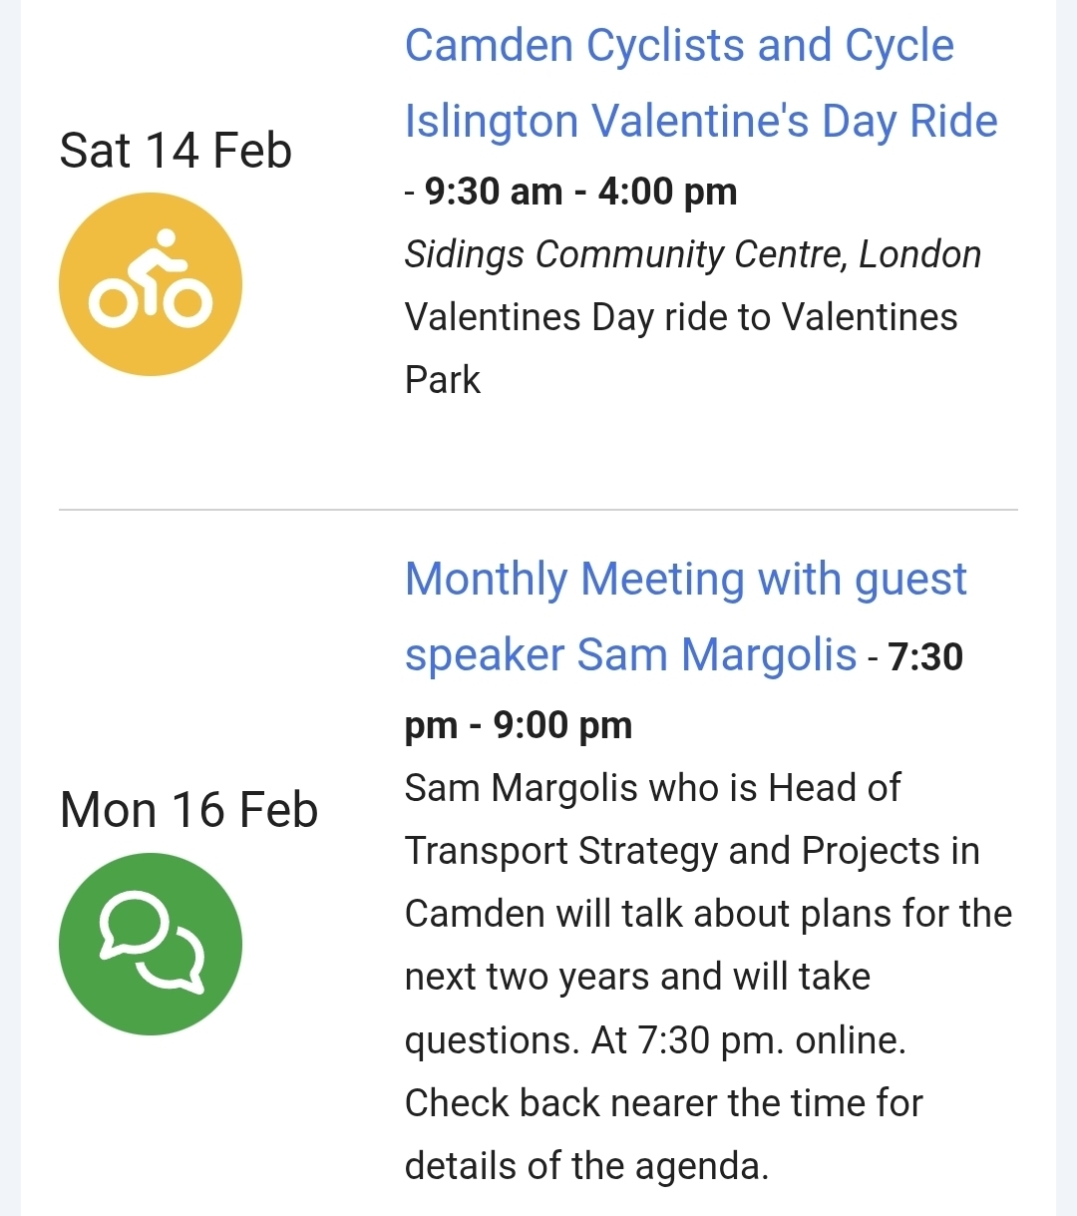
Task: Click "next two years and will take" line
Action: [637, 977]
